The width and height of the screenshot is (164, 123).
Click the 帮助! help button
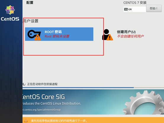click(x=154, y=8)
